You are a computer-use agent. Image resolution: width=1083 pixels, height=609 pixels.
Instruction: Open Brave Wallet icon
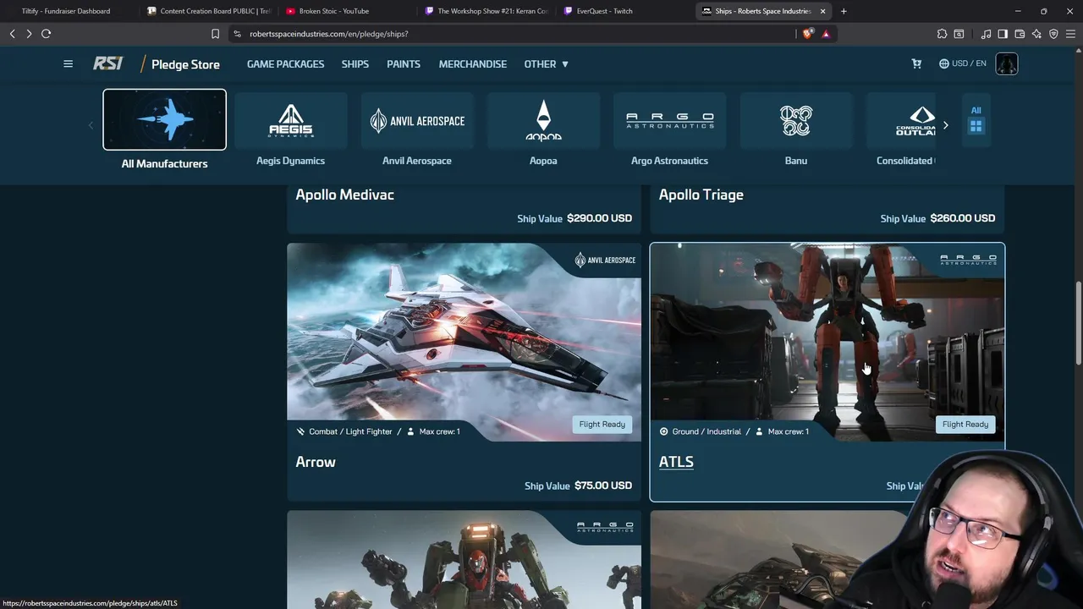click(x=1020, y=34)
